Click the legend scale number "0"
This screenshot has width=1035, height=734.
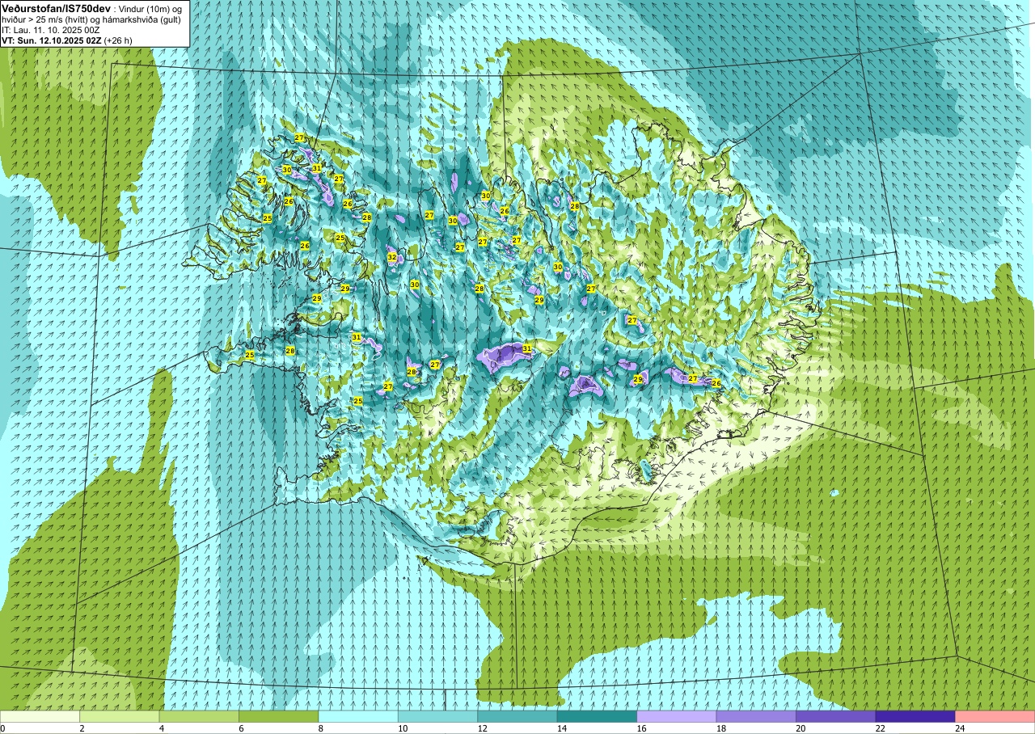point(2,728)
